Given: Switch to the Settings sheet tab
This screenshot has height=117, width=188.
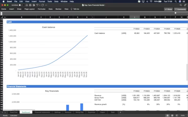Looking at the screenshot, I should (58, 112).
